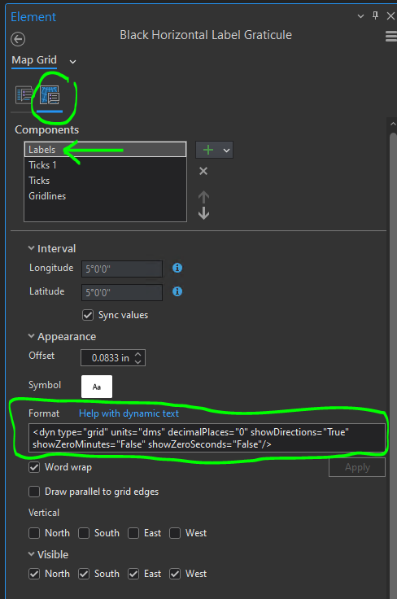Toggle the Sync values checkbox
The width and height of the screenshot is (397, 599).
pos(88,315)
